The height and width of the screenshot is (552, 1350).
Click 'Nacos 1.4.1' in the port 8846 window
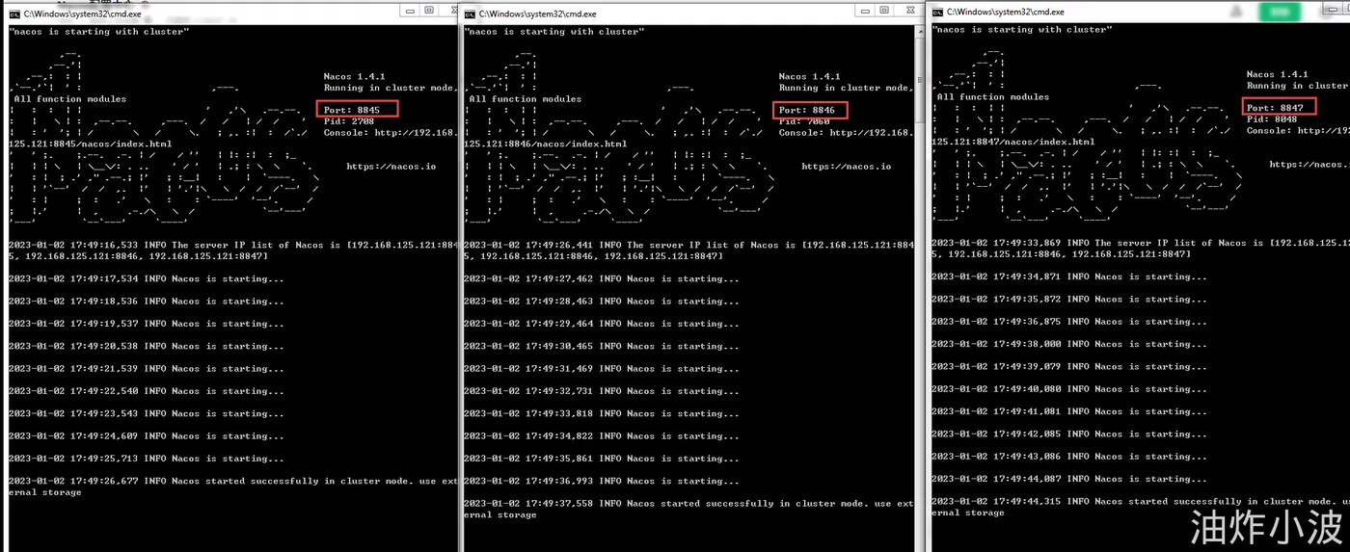[x=808, y=76]
